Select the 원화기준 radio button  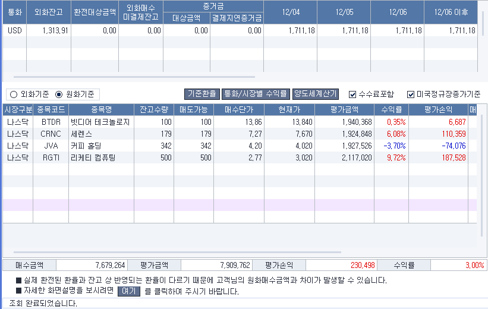point(59,94)
